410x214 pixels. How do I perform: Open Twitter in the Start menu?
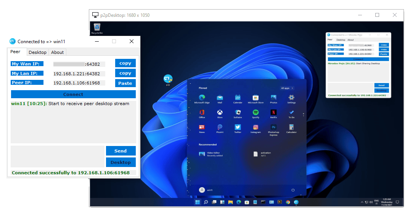pyautogui.click(x=238, y=129)
